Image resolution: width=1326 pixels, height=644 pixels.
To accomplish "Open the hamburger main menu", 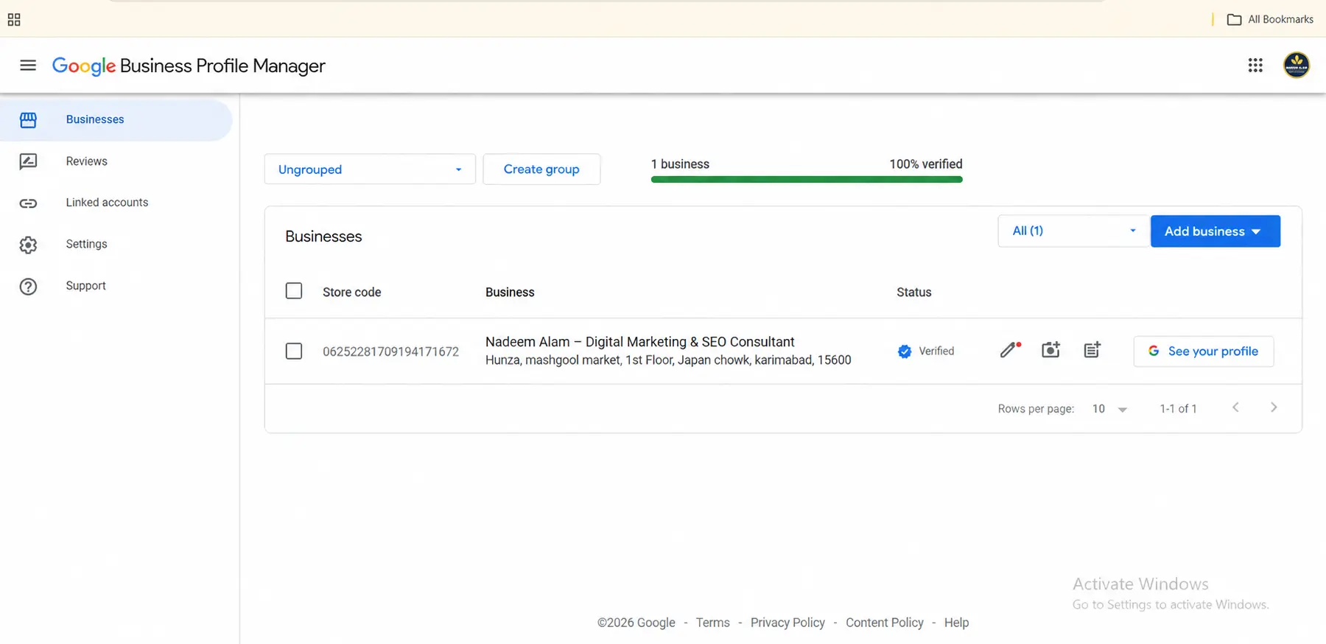I will click(28, 66).
